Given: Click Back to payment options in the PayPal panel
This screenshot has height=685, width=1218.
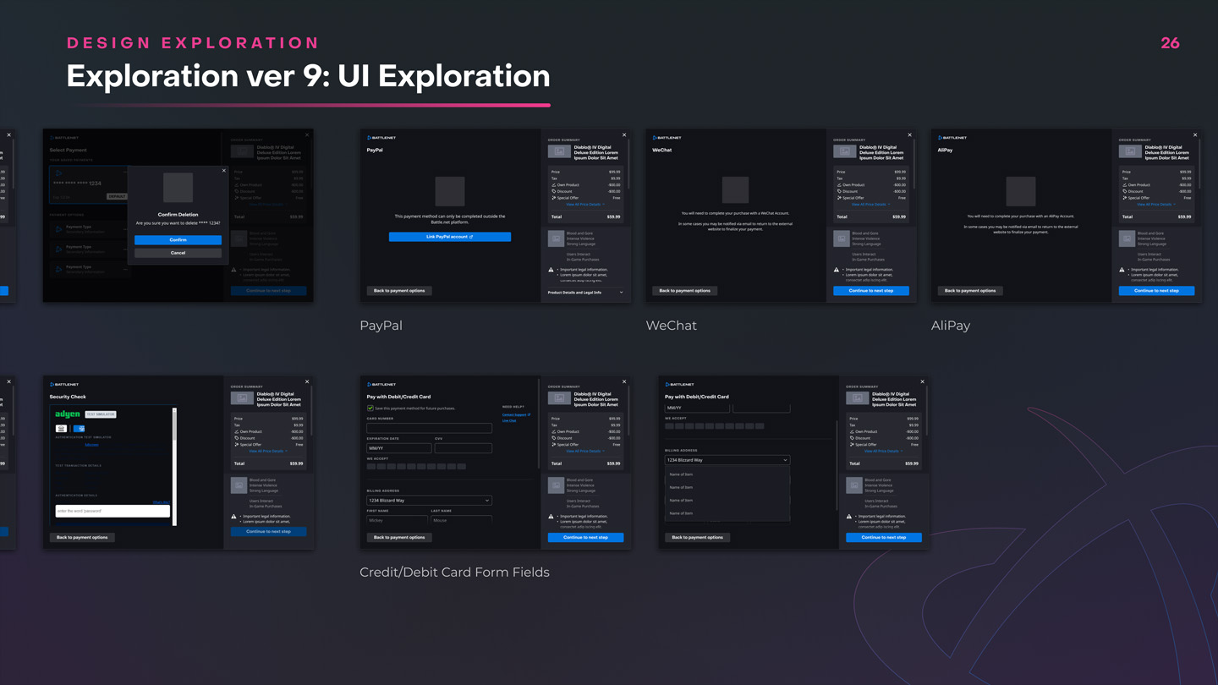Looking at the screenshot, I should (399, 290).
